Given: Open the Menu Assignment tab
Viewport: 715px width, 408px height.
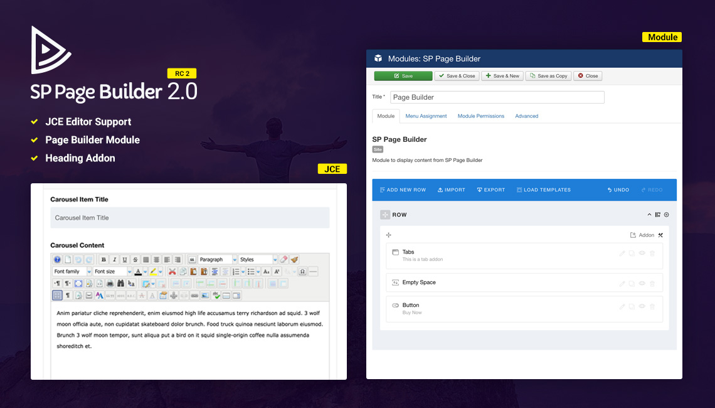Looking at the screenshot, I should [x=426, y=116].
